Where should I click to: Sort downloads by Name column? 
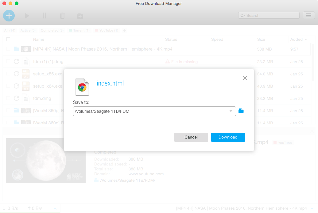pos(39,39)
